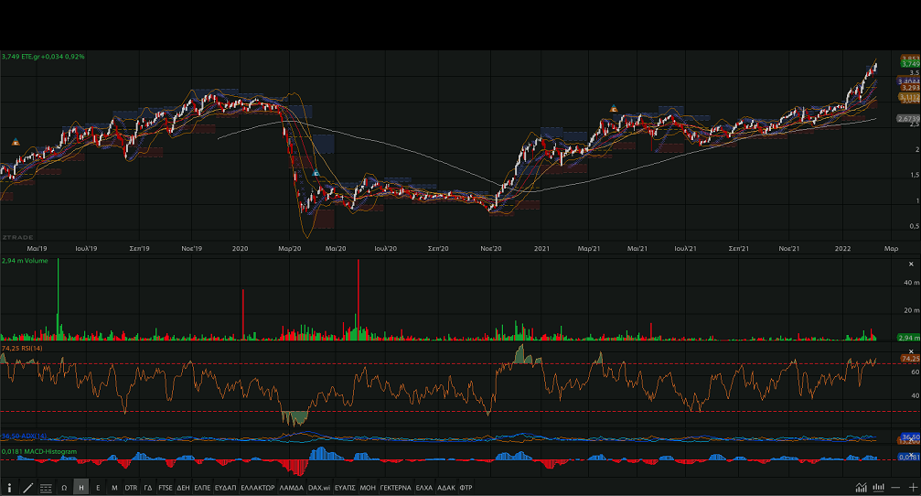Viewport: 921px width, 496px height.
Task: Switch to the Ω timeframe
Action: (x=64, y=488)
